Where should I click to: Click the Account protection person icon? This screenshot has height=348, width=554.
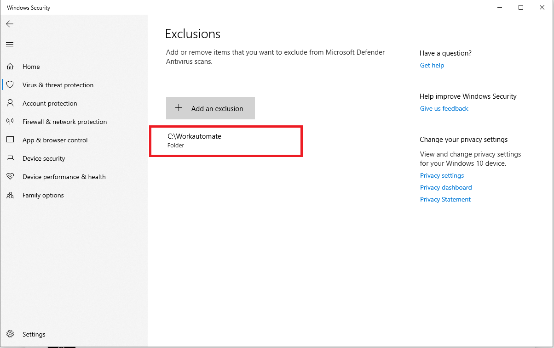pyautogui.click(x=10, y=103)
